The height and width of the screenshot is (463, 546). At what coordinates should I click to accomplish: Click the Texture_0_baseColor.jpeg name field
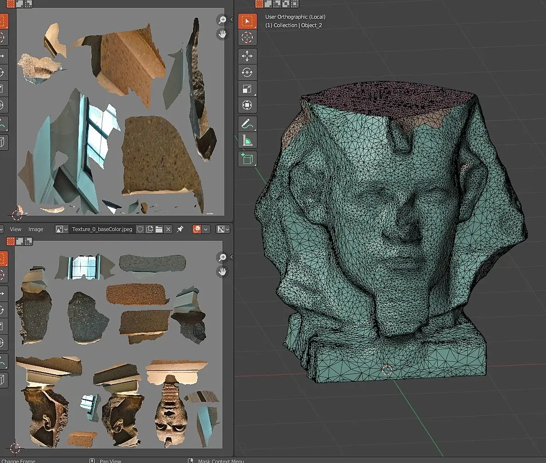click(x=102, y=229)
